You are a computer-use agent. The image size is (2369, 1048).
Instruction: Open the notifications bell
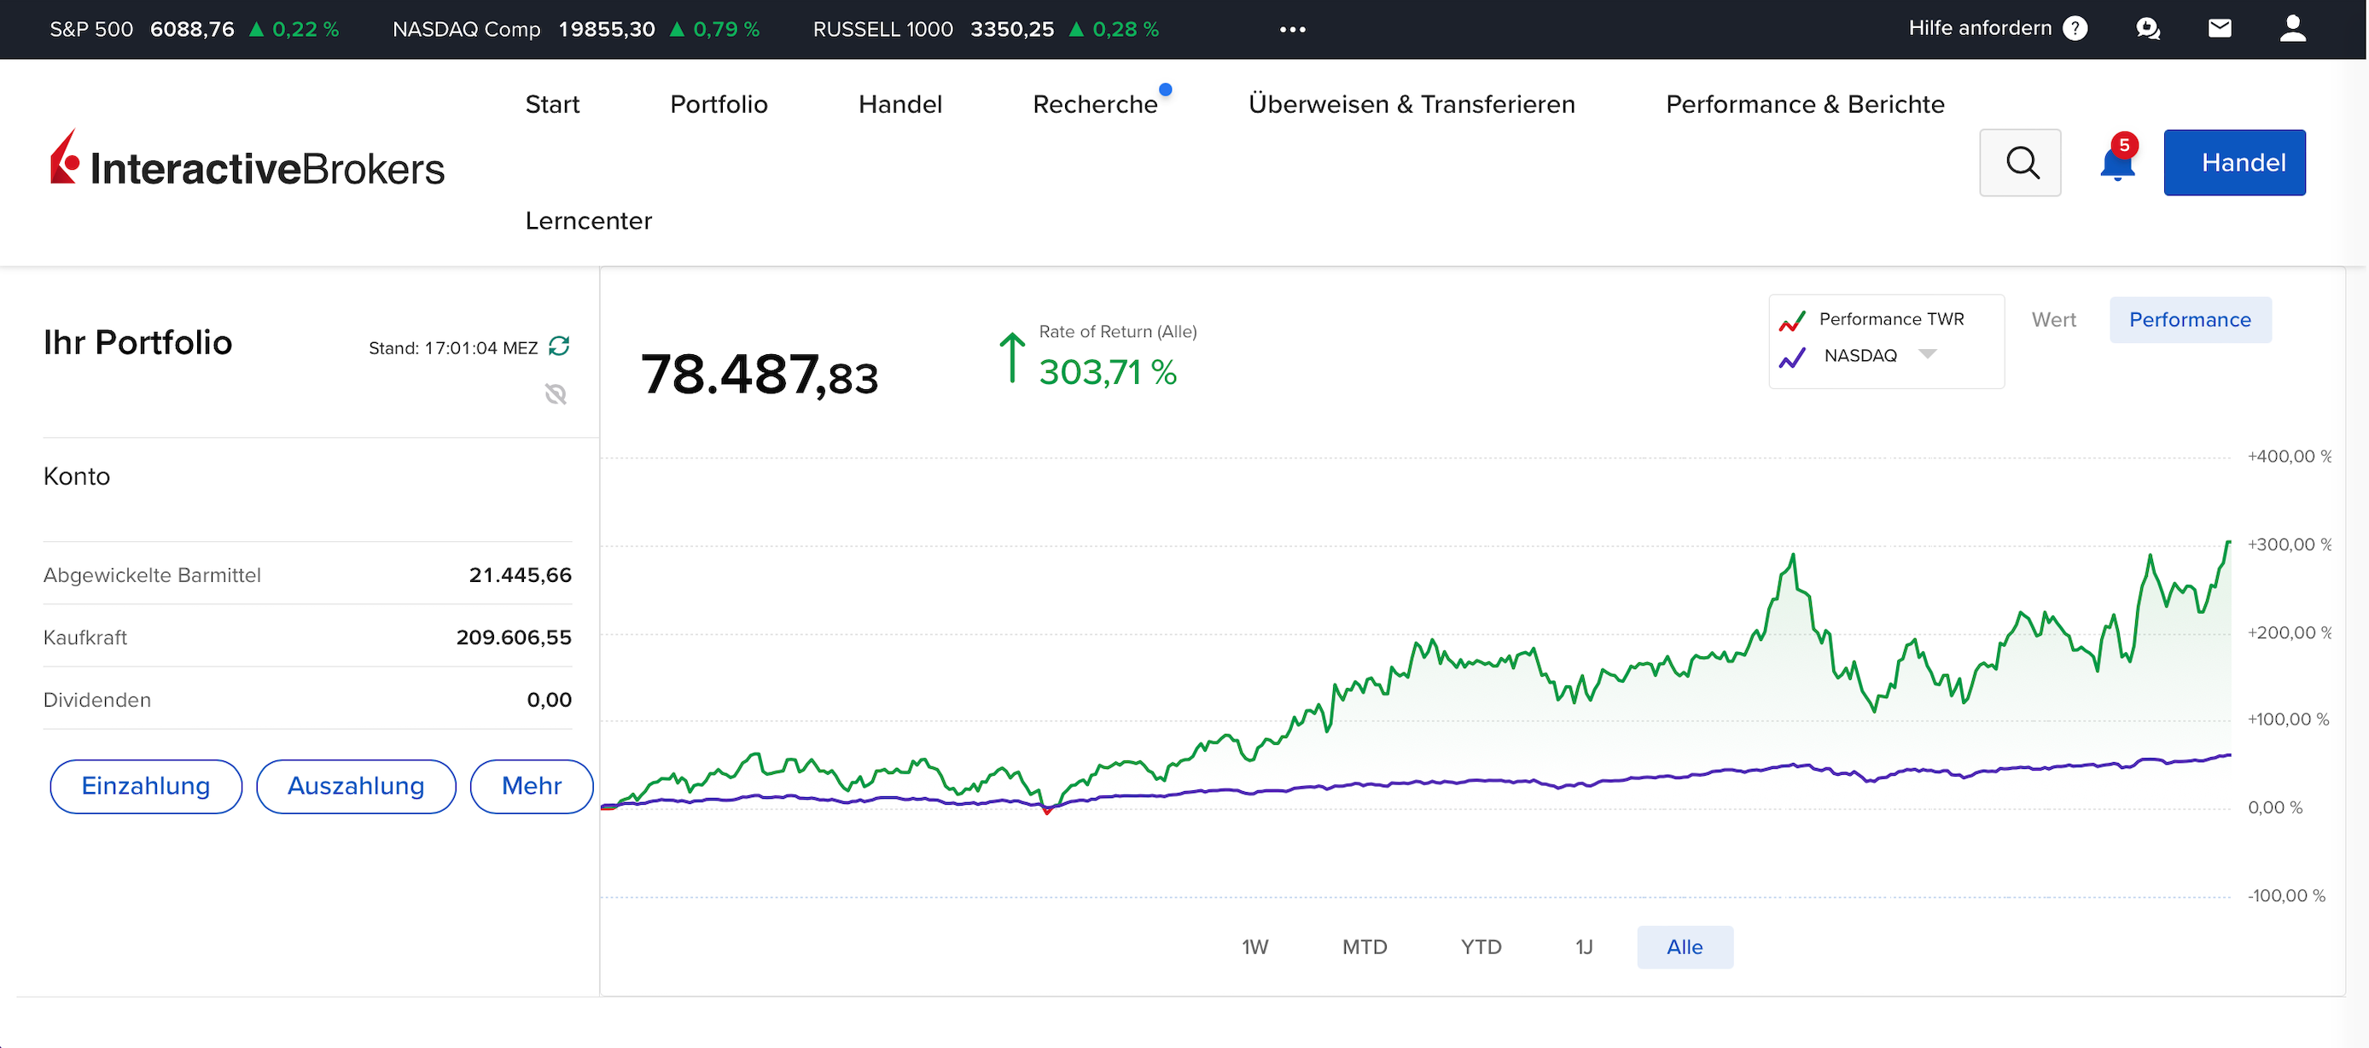pyautogui.click(x=2117, y=164)
